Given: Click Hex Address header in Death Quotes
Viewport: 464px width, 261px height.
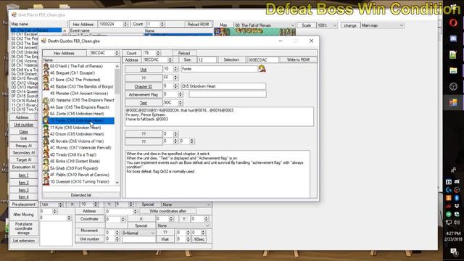Looking at the screenshot, I should [x=64, y=53].
